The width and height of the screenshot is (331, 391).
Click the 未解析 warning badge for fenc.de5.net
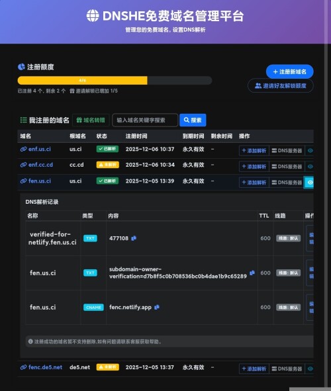click(x=107, y=367)
